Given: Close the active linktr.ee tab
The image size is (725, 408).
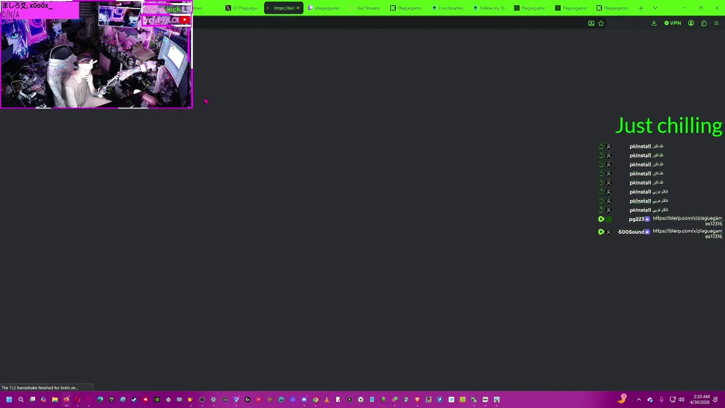Looking at the screenshot, I should tap(298, 8).
